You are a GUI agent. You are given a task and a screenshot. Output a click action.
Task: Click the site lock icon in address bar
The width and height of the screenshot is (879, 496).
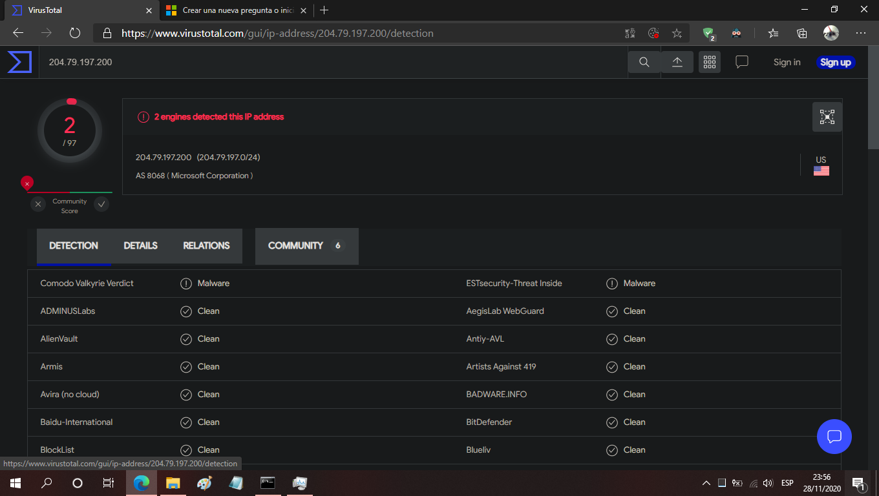coord(107,33)
